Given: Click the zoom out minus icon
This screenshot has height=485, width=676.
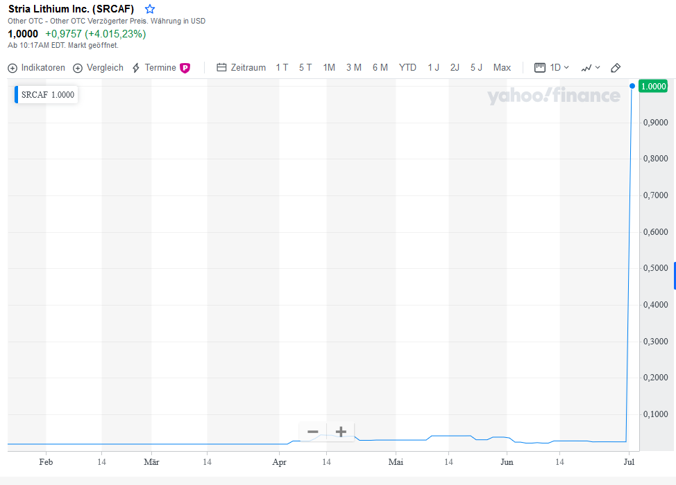Looking at the screenshot, I should click(x=312, y=431).
